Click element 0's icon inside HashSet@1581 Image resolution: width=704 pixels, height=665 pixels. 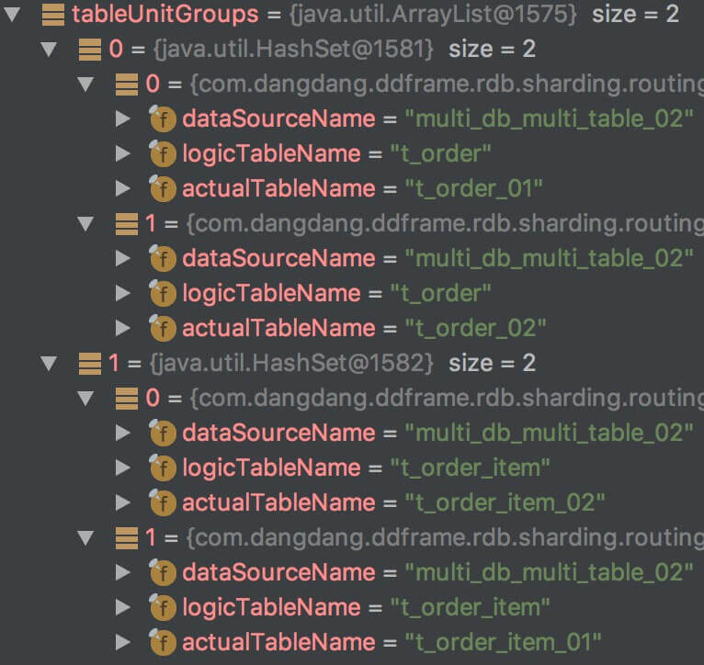tap(127, 84)
